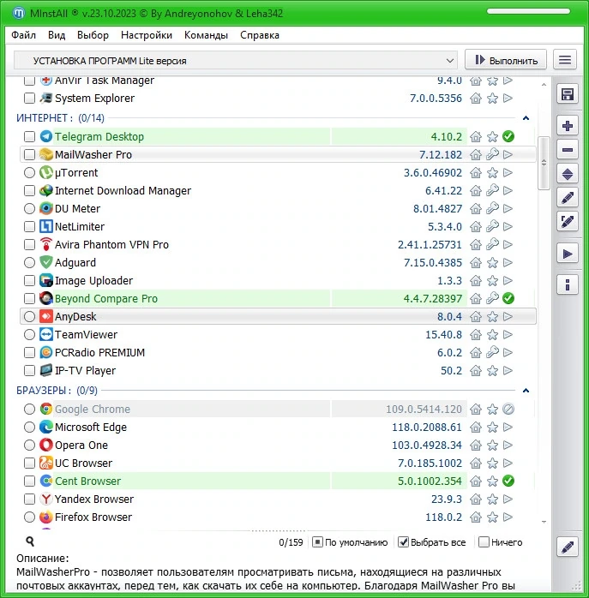Click the info button in sidebar
589x598 pixels.
(568, 285)
